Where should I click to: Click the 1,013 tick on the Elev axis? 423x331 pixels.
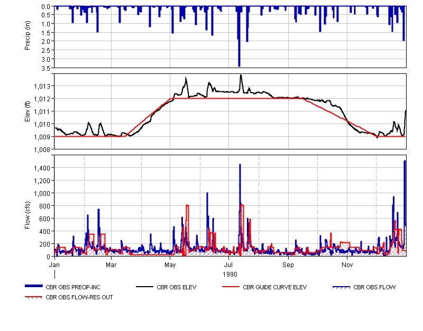42,87
